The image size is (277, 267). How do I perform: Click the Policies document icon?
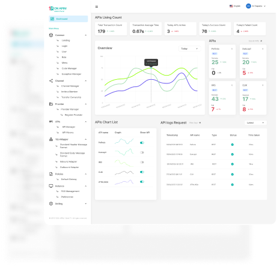pyautogui.click(x=51, y=174)
